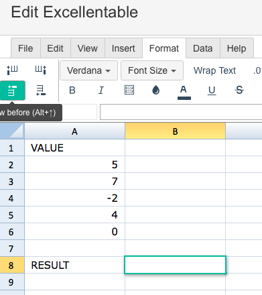Toggle underline formatting
The width and height of the screenshot is (262, 295).
tap(212, 91)
